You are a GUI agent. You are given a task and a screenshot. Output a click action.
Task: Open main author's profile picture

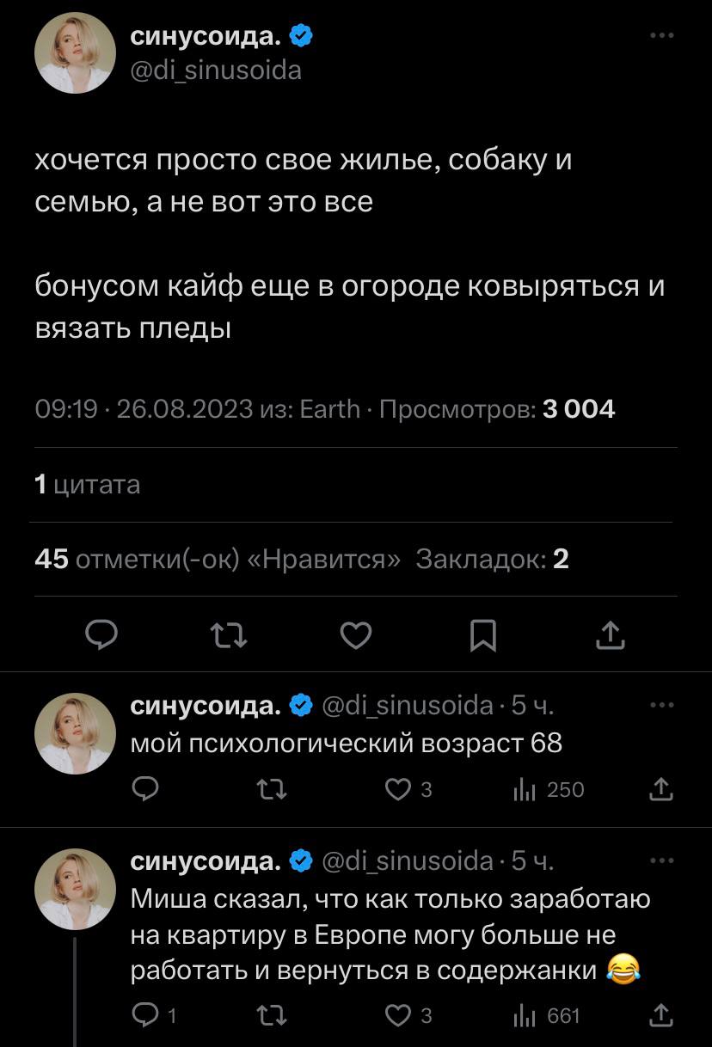point(75,52)
